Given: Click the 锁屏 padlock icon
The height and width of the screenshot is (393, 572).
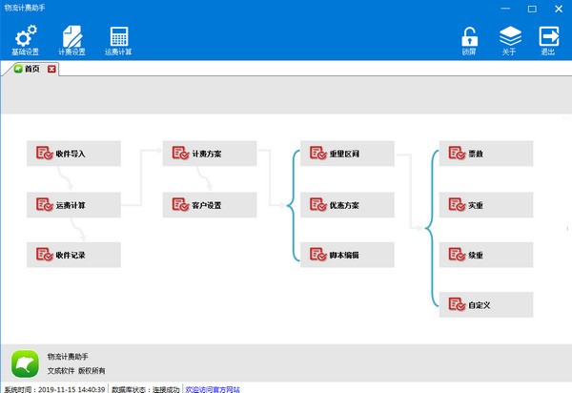Looking at the screenshot, I should (469, 37).
